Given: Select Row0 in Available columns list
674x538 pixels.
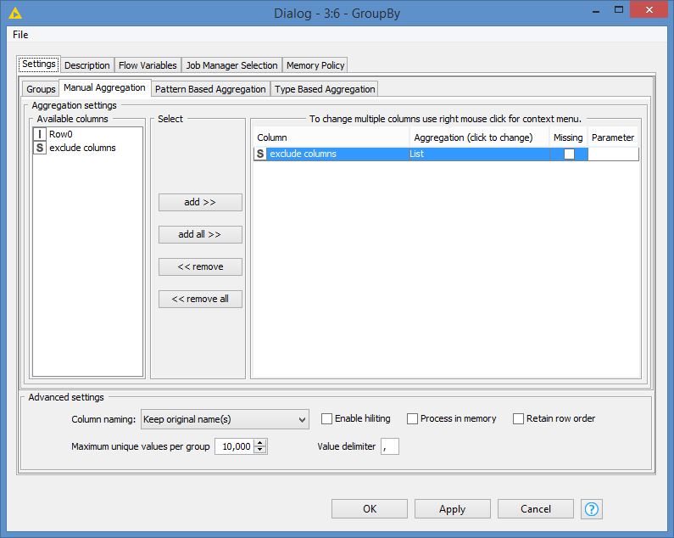Looking at the screenshot, I should pyautogui.click(x=87, y=134).
